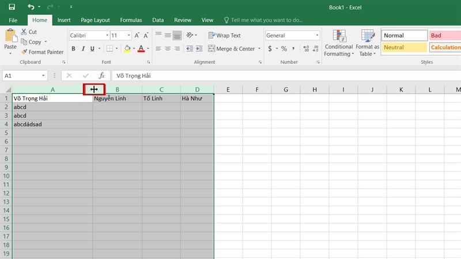This screenshot has height=259, width=461.
Task: Click the Accounting dollar format icon
Action: (x=270, y=49)
